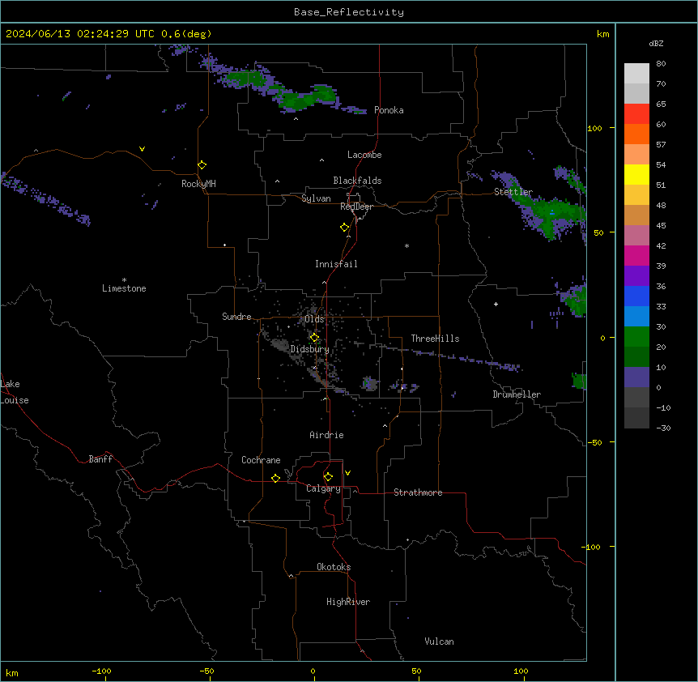Click the yellow 54 dBZ legend swatch
Screen dimensions: 698x682
[x=636, y=174]
